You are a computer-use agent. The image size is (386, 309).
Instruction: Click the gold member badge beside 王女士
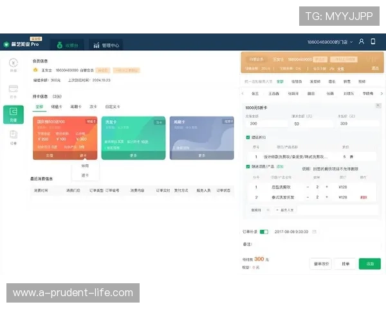(35, 70)
